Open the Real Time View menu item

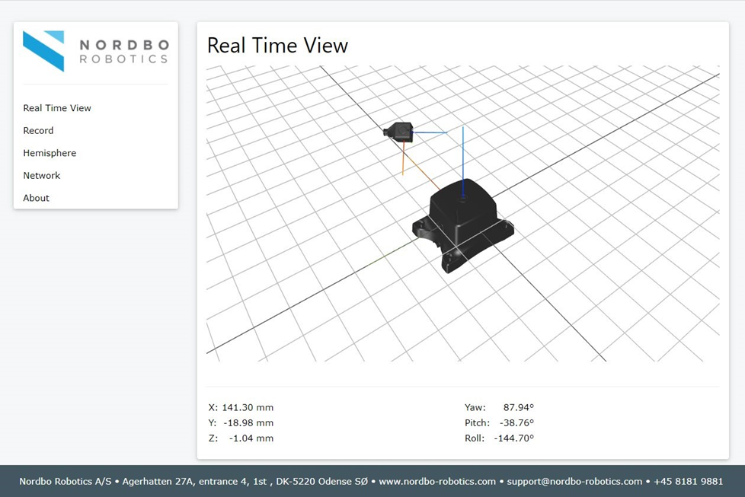[x=57, y=108]
